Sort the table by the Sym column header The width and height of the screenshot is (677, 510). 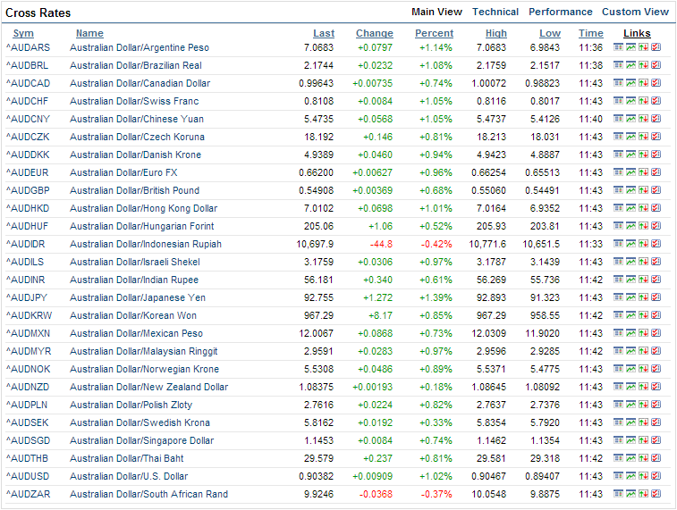(x=23, y=33)
